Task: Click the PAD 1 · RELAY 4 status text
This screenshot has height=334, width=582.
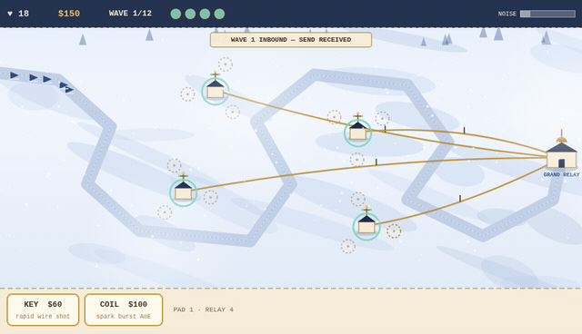Action: point(204,309)
